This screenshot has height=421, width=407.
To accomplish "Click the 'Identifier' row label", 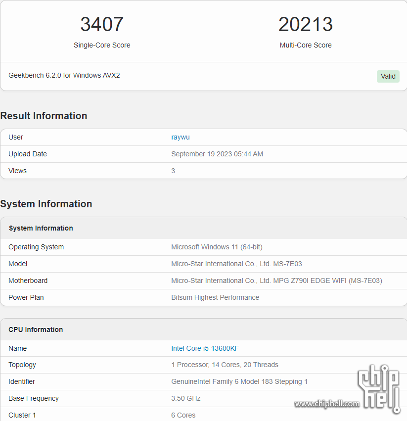I will (x=22, y=381).
